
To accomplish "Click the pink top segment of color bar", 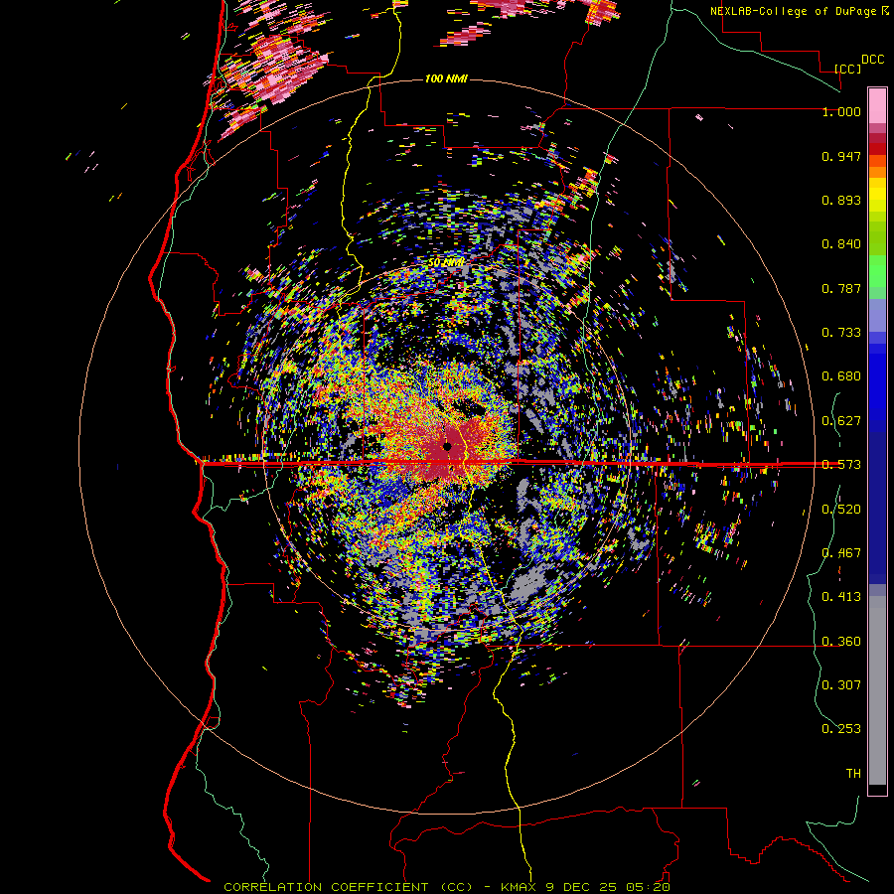I will 877,106.
